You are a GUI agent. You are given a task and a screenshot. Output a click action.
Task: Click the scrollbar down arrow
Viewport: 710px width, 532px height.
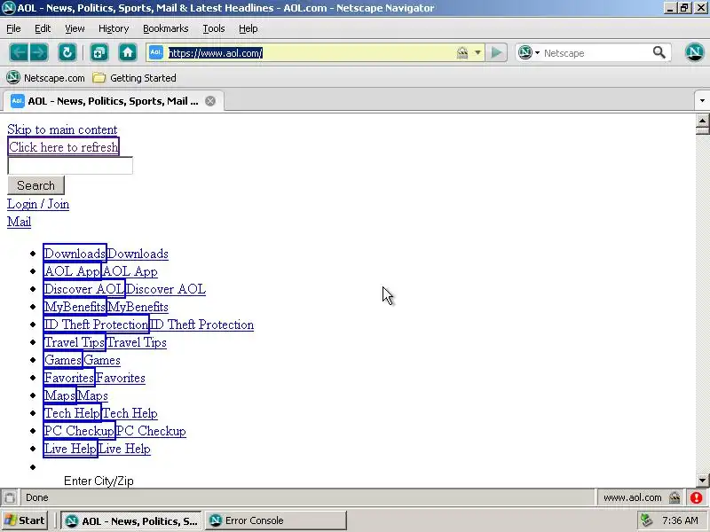pos(702,480)
